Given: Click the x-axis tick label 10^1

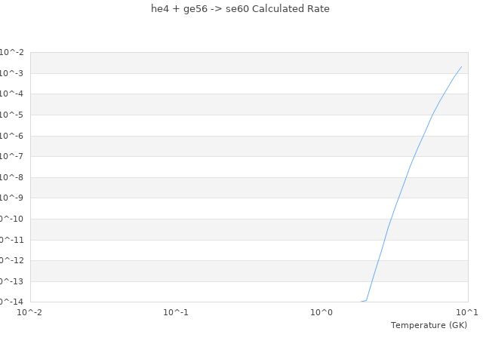Looking at the screenshot, I should 467,312.
